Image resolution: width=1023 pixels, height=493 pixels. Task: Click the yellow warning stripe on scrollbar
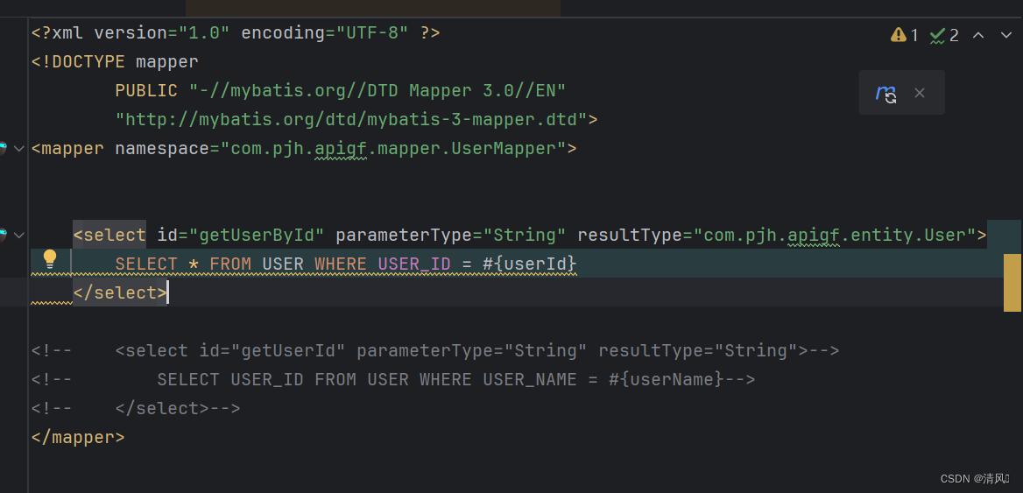click(x=1012, y=282)
